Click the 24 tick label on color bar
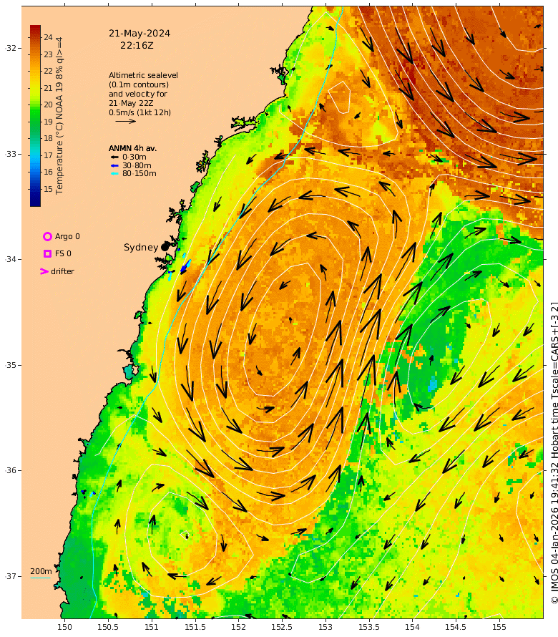 tap(49, 37)
